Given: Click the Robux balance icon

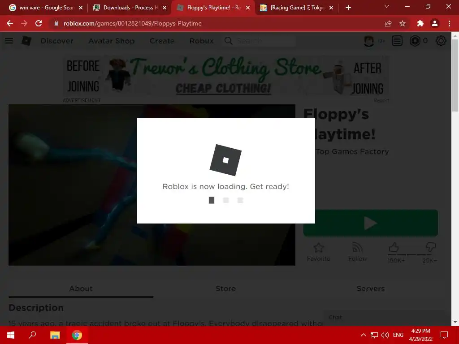Looking at the screenshot, I should point(415,41).
